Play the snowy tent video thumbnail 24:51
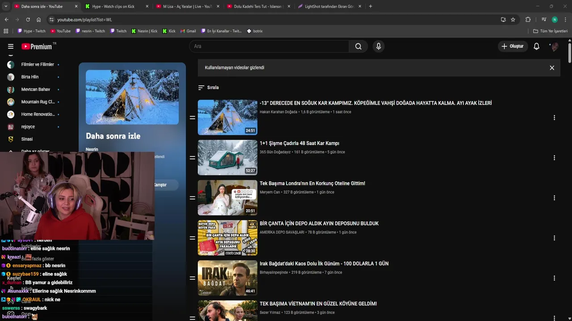572x321 pixels. pyautogui.click(x=227, y=117)
